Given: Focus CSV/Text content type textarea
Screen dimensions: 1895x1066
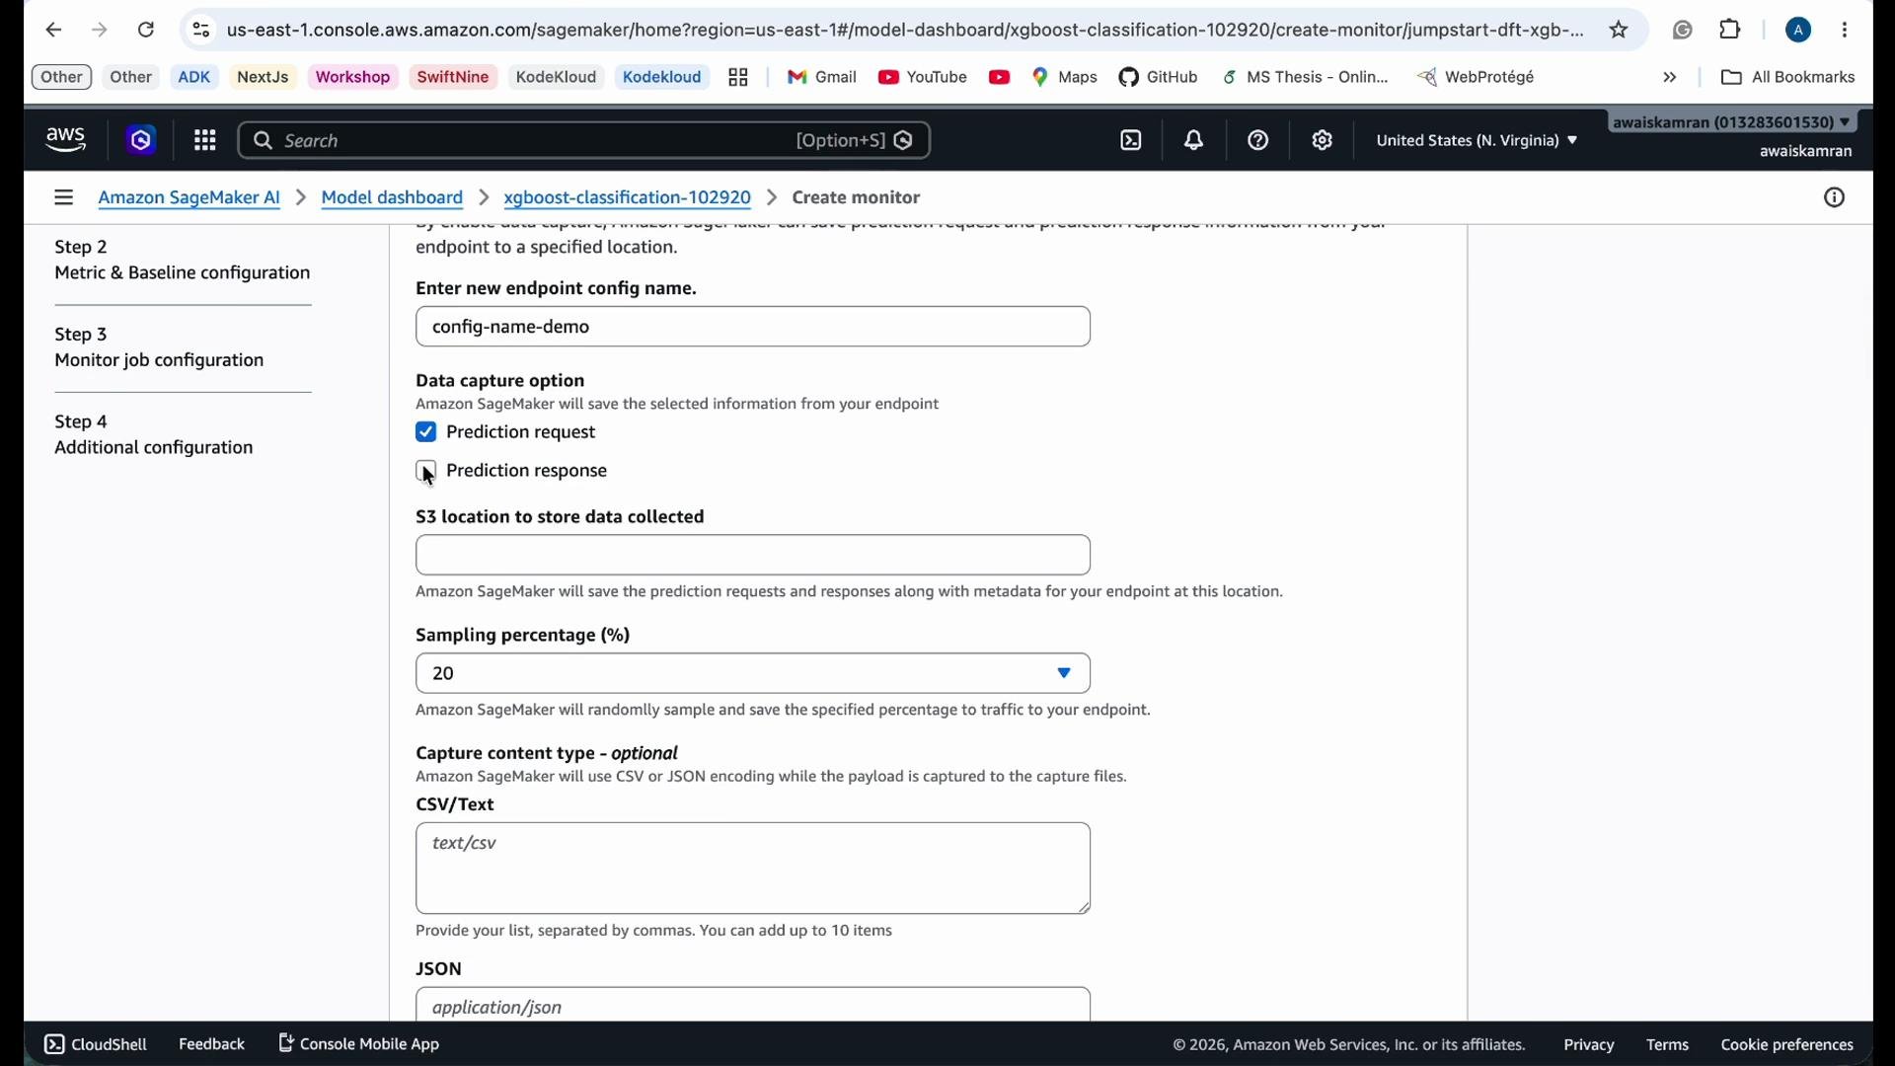Looking at the screenshot, I should [754, 870].
